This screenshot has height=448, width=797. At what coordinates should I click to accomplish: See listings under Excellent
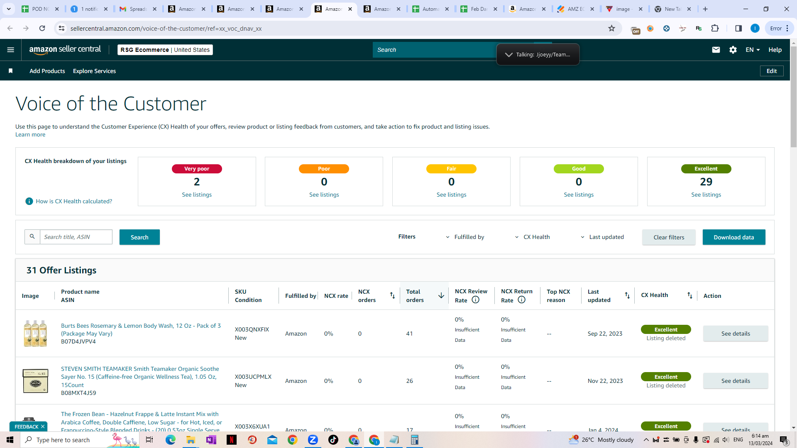click(706, 195)
